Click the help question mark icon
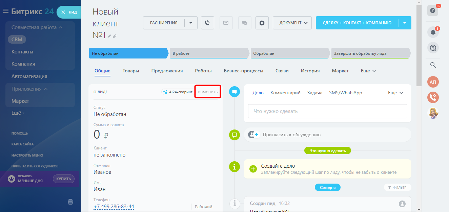 point(433,10)
